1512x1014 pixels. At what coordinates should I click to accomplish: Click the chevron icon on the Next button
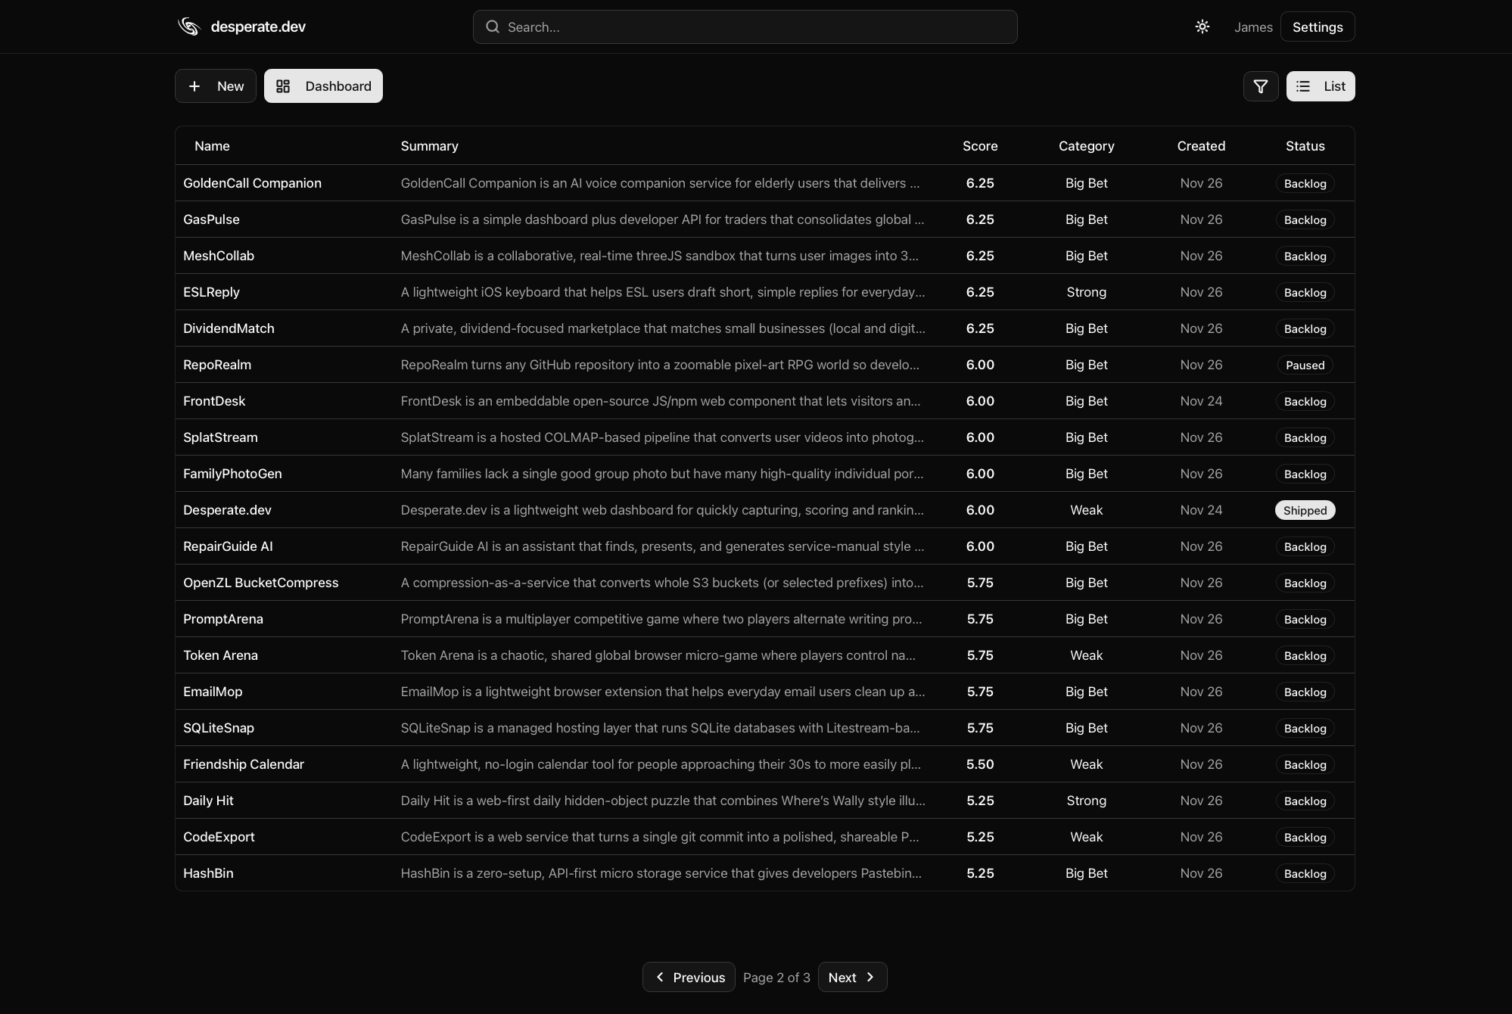point(870,977)
